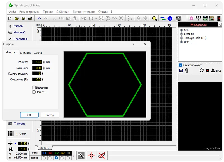This screenshot has width=224, height=162.
Task: Select B1 layer radio button
Action: [50, 158]
